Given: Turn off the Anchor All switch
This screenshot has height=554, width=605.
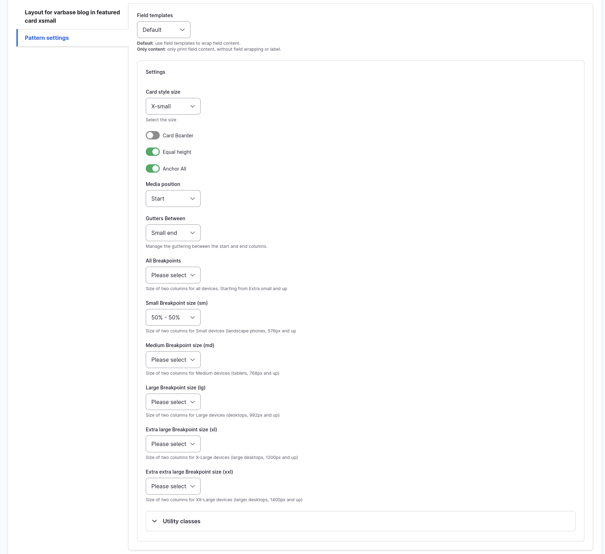Looking at the screenshot, I should (153, 168).
